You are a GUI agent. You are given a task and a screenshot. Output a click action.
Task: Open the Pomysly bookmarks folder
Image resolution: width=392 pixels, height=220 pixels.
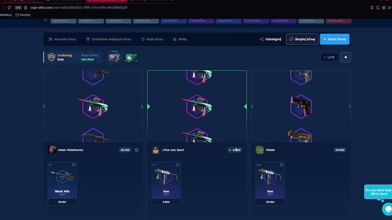[23, 15]
